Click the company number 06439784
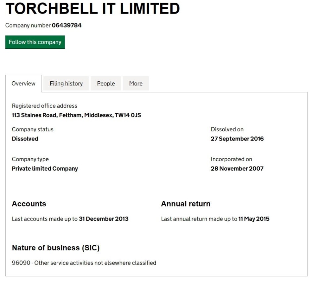This screenshot has height=283, width=318. tap(67, 25)
